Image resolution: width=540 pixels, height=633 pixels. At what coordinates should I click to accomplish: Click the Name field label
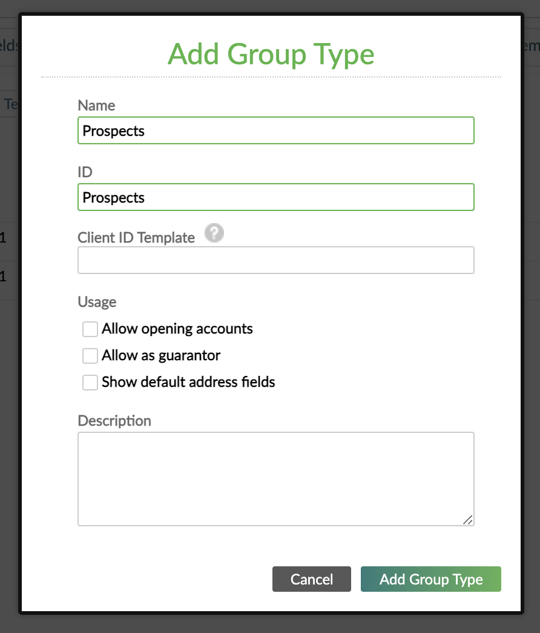[x=96, y=105]
